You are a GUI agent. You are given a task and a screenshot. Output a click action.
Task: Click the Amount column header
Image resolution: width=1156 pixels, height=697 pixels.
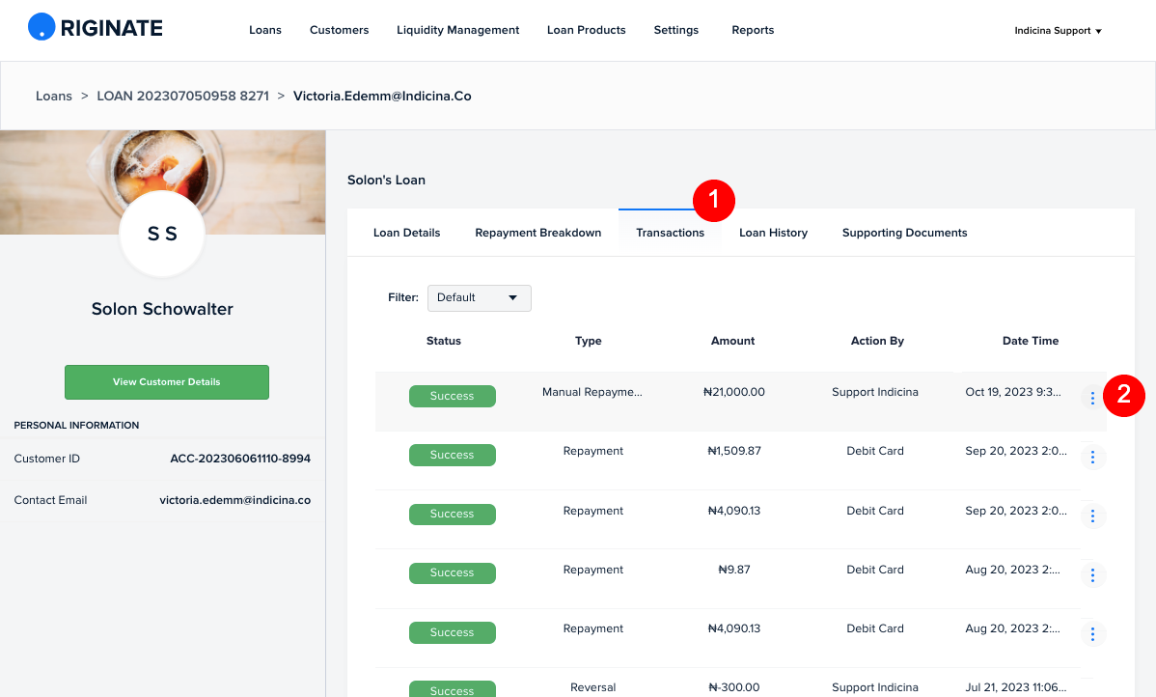click(732, 341)
